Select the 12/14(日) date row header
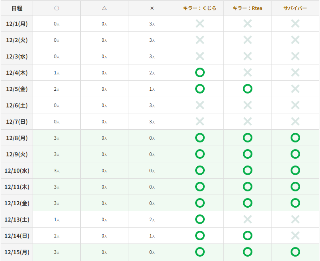 pyautogui.click(x=17, y=236)
